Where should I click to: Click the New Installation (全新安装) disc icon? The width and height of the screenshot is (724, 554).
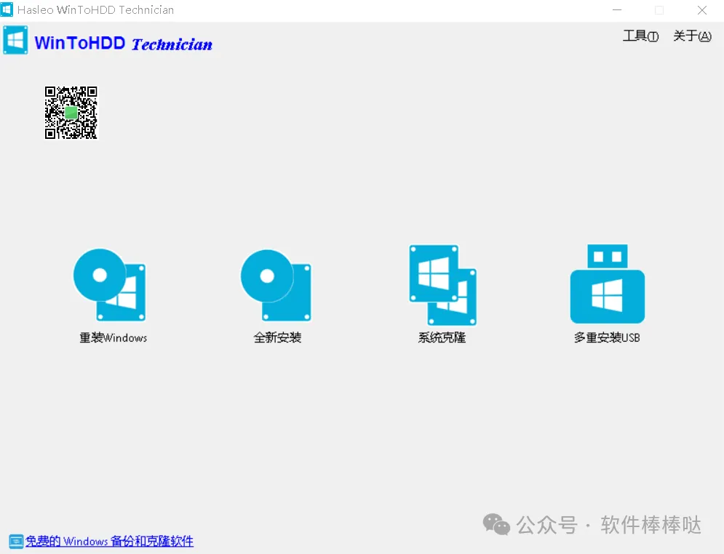click(276, 285)
